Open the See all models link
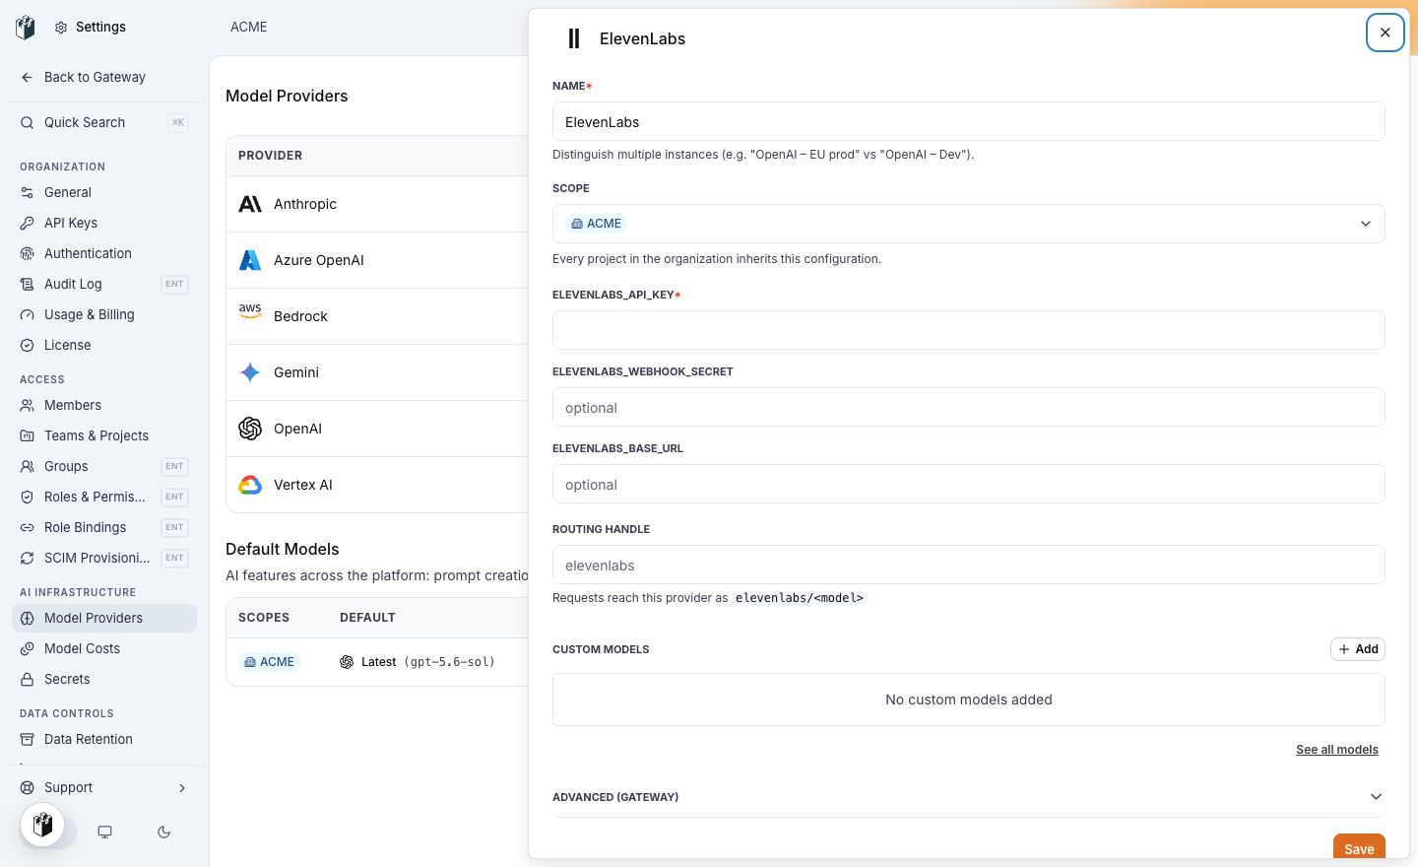1418x867 pixels. [1337, 750]
